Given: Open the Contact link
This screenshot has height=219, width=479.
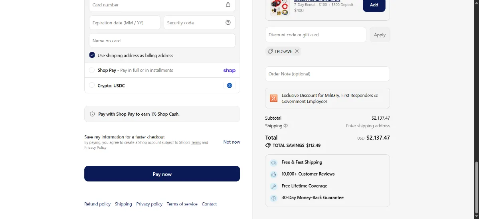Looking at the screenshot, I should (209, 204).
